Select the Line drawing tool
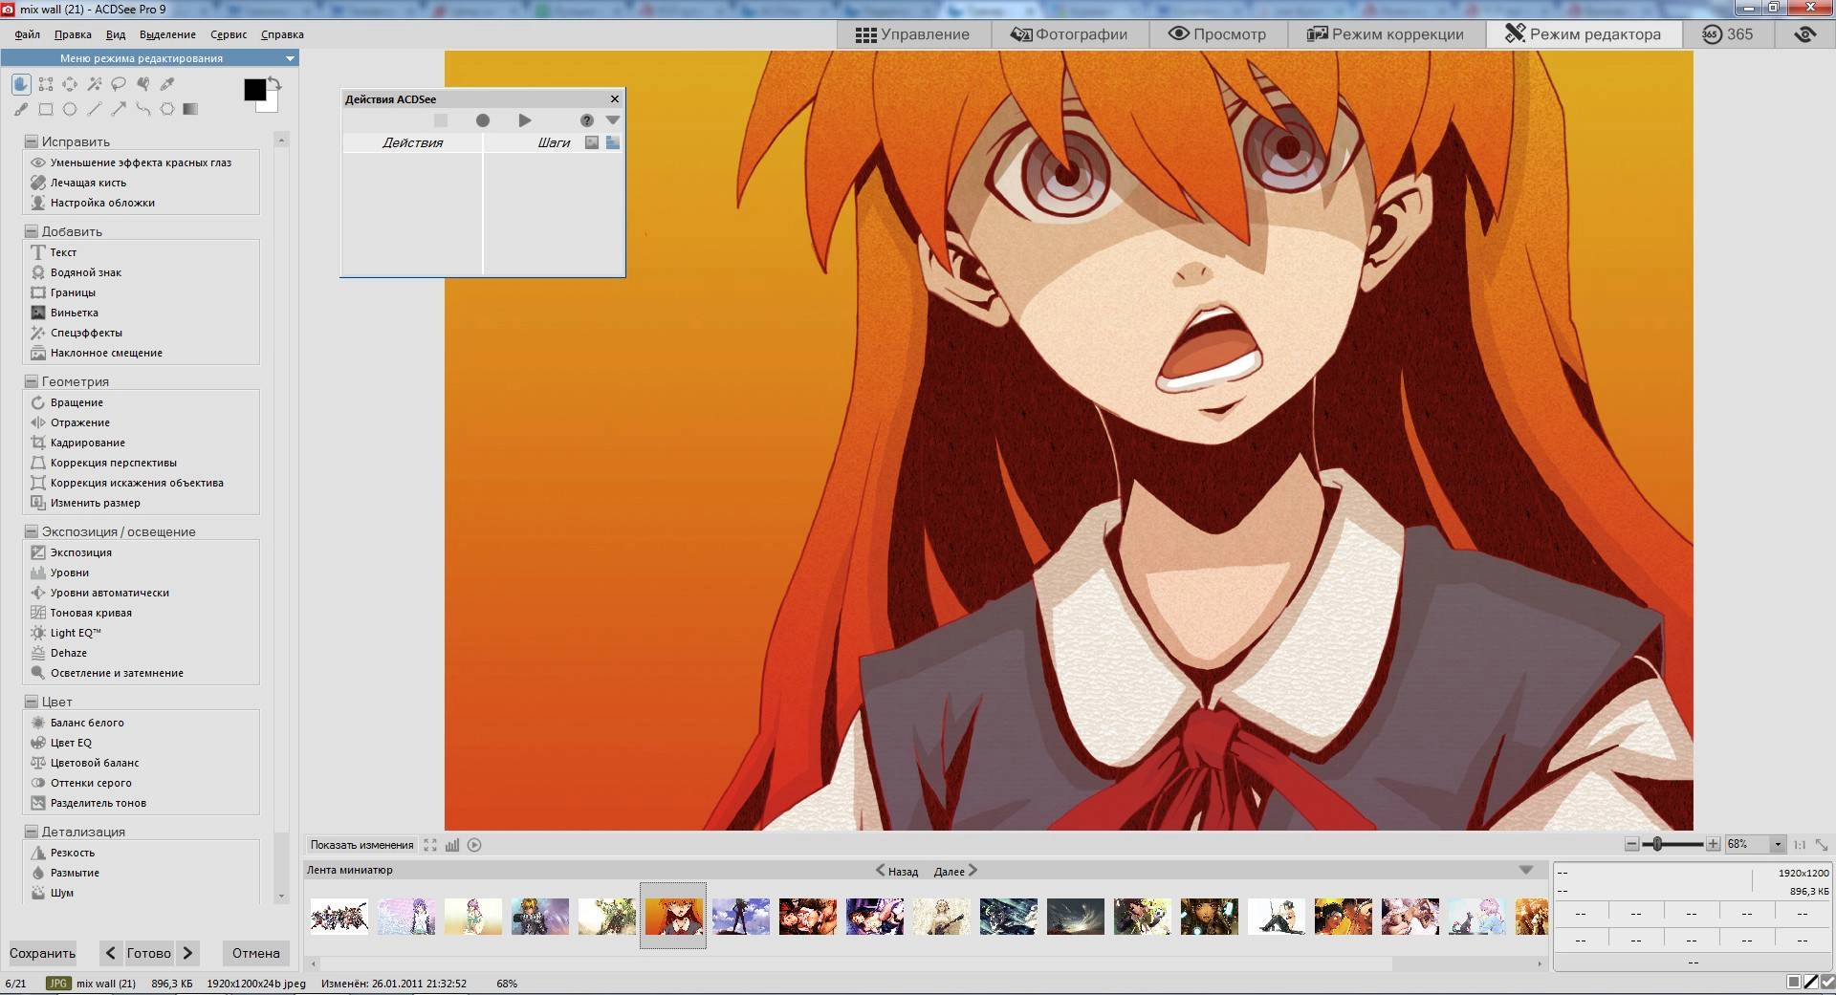The image size is (1836, 995). [95, 109]
